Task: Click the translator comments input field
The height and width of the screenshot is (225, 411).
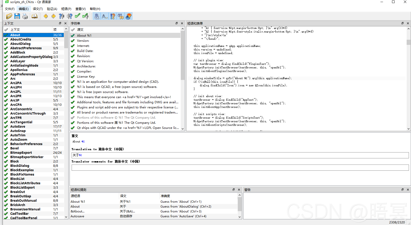Action: pos(240,167)
